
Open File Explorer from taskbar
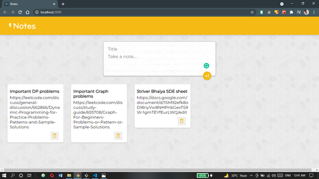click(x=69, y=176)
